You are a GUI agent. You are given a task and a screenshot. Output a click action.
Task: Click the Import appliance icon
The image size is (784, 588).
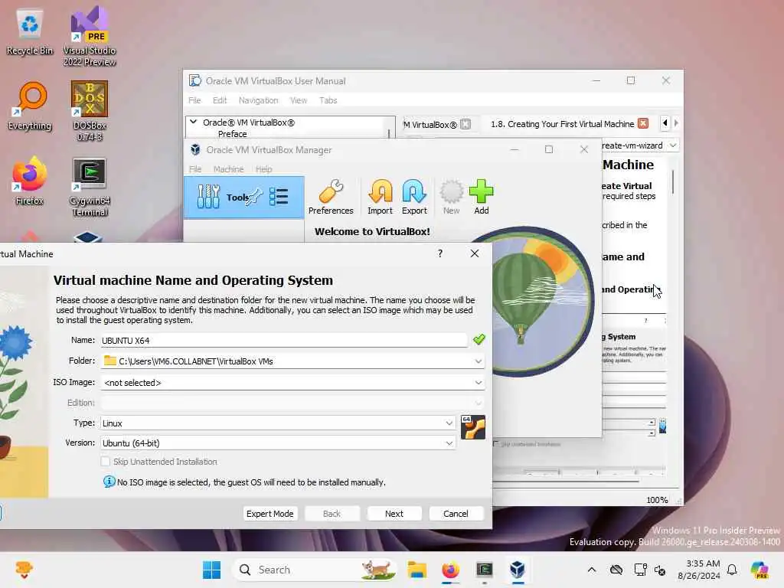pyautogui.click(x=380, y=197)
